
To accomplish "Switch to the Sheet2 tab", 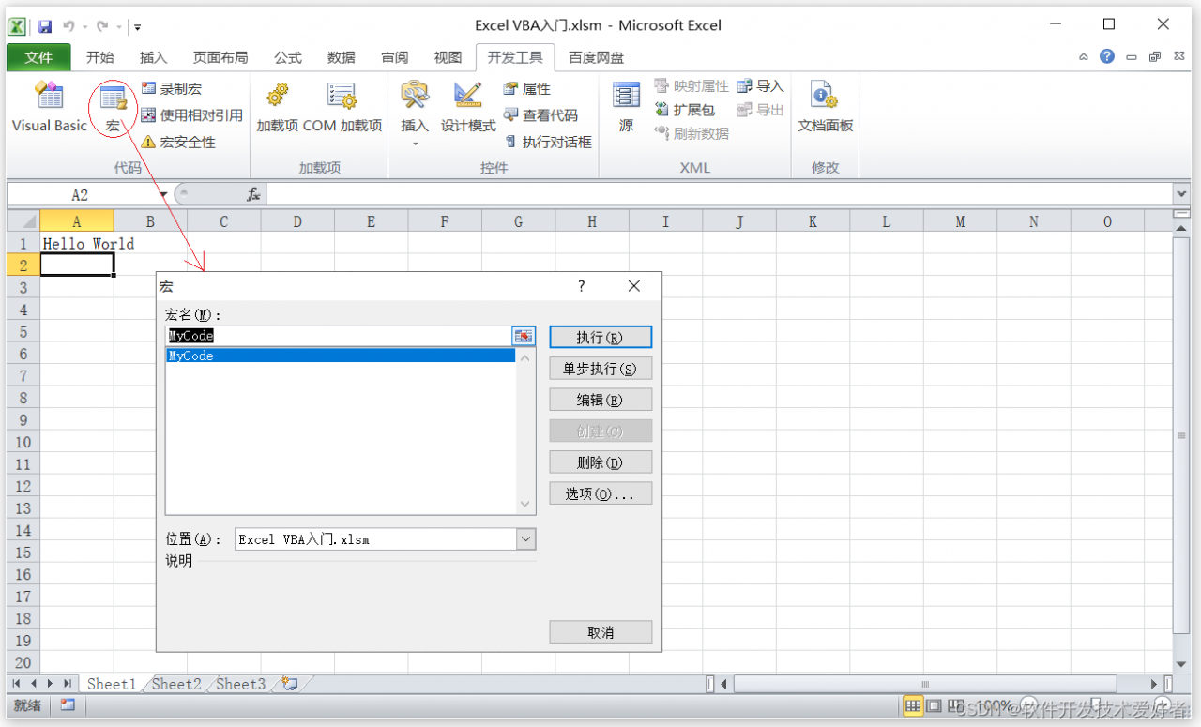I will 176,684.
